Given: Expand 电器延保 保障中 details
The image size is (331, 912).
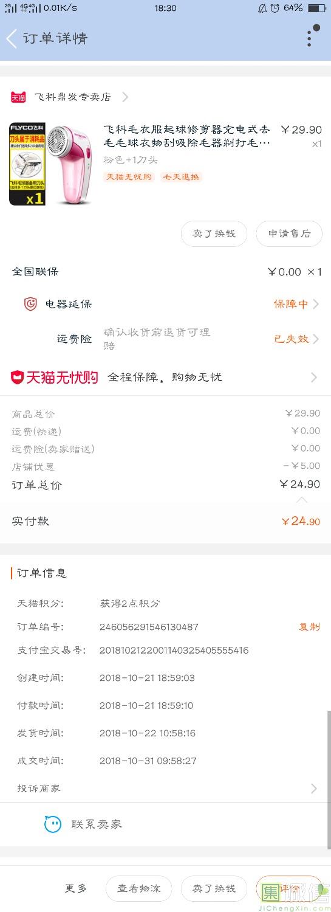Looking at the screenshot, I should coord(296,304).
